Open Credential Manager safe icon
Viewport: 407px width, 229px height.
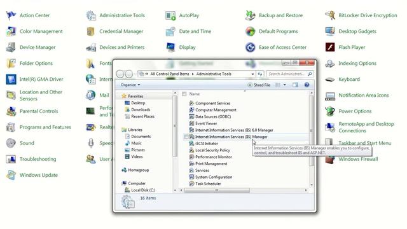pyautogui.click(x=90, y=32)
